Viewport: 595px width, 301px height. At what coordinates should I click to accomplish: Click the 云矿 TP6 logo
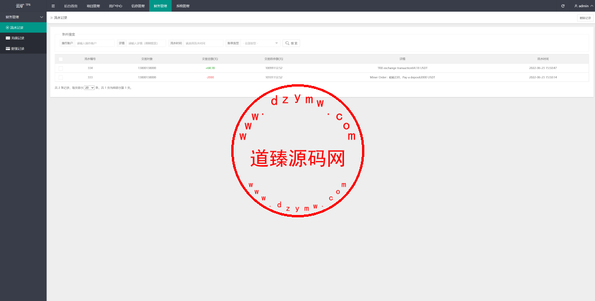click(23, 6)
